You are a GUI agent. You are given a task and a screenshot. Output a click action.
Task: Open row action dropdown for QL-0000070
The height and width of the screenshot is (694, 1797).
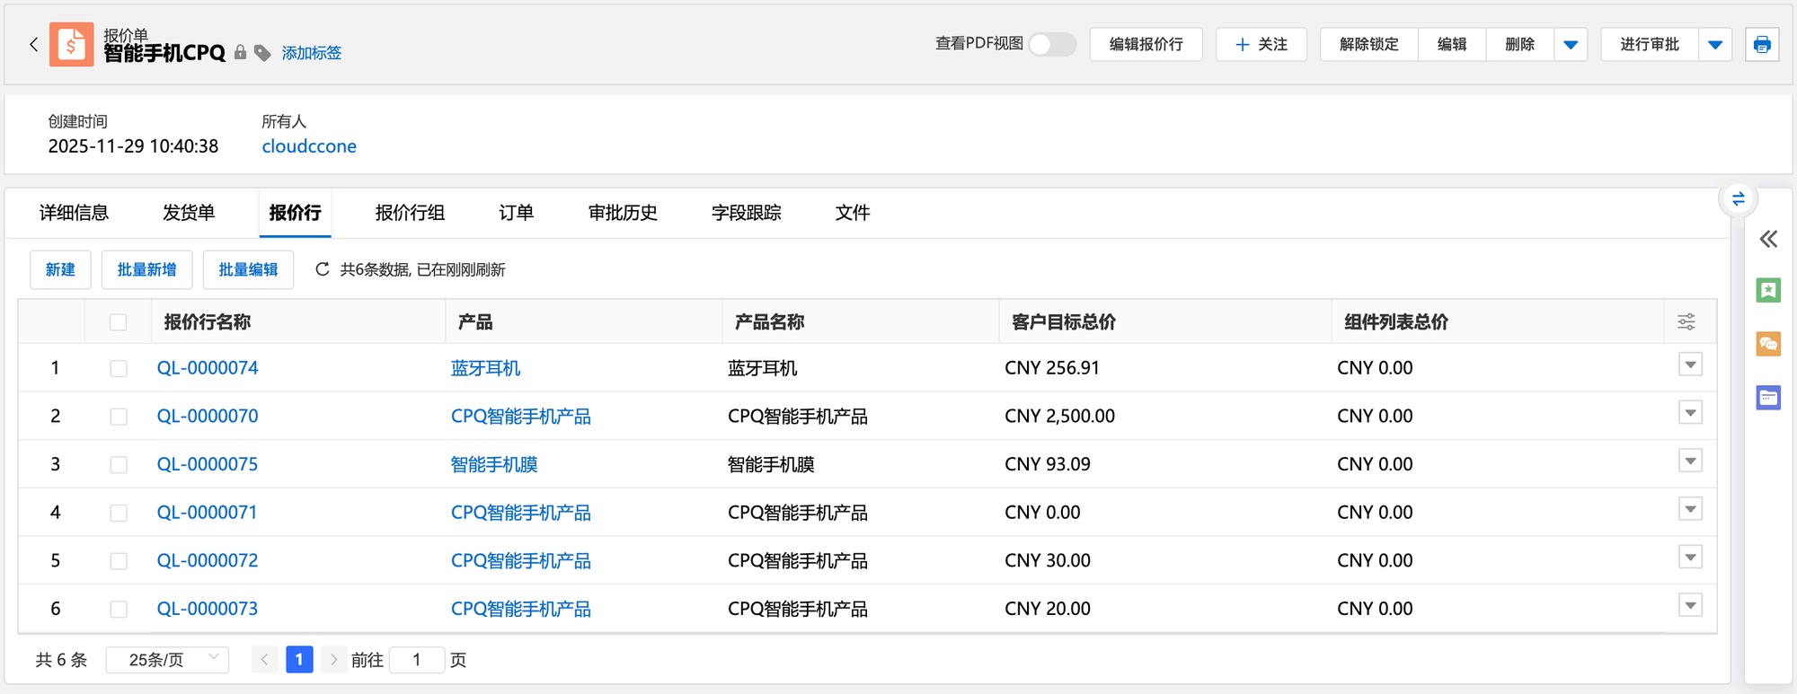tap(1690, 413)
